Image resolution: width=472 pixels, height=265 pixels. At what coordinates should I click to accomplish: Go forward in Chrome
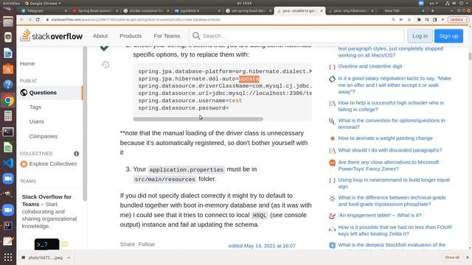click(29, 20)
